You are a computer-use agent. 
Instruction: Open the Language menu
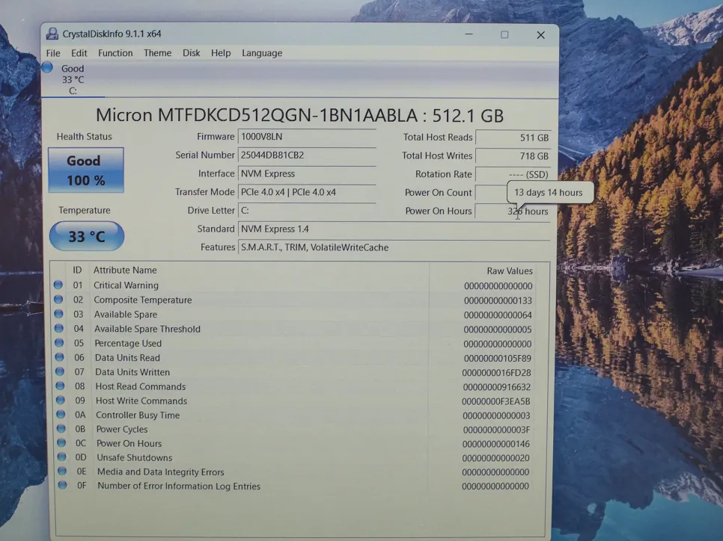click(262, 53)
